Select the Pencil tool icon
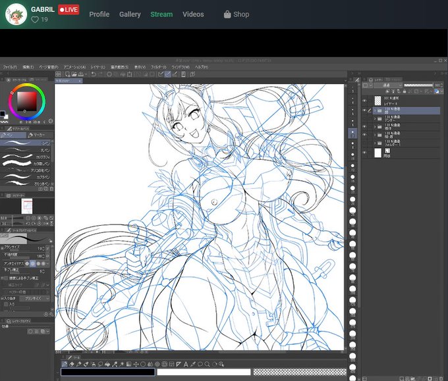 (x=79, y=364)
